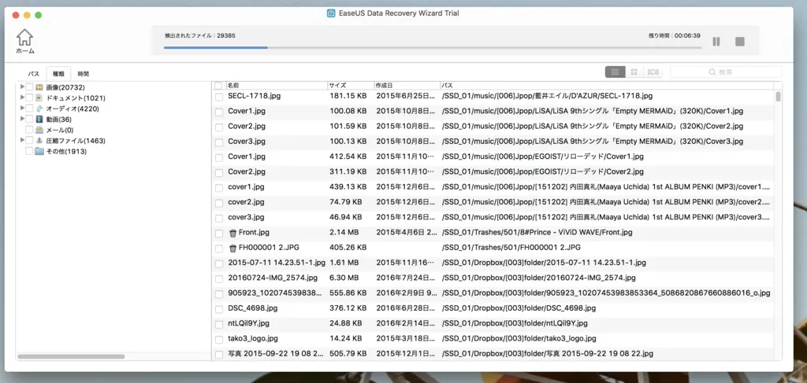The width and height of the screenshot is (807, 383).
Task: Select the ntLQil9Y.jpg file name
Action: (248, 323)
